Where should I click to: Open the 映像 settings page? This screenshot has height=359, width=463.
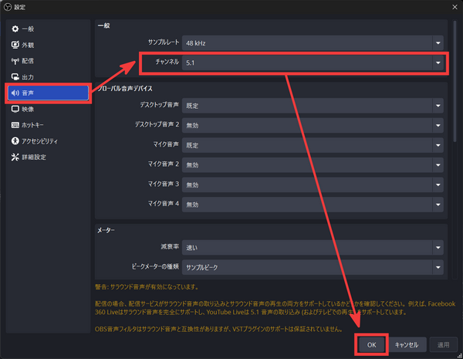tap(48, 109)
